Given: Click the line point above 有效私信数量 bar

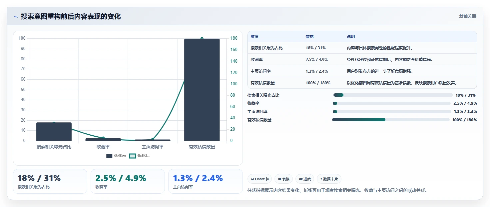Looking at the screenshot, I should (202, 39).
